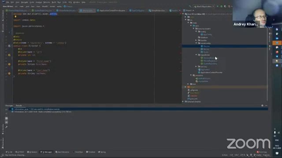The image size is (282, 158).
Task: Expand the External Libraries node
Action: [x=183, y=101]
